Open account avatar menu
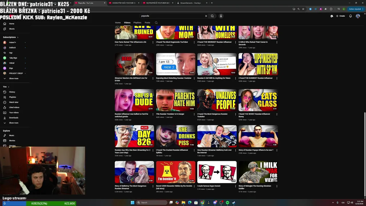This screenshot has width=366, height=206. click(x=358, y=16)
